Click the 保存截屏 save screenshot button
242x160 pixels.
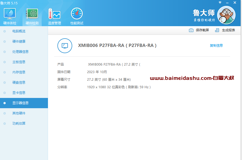tap(199, 30)
